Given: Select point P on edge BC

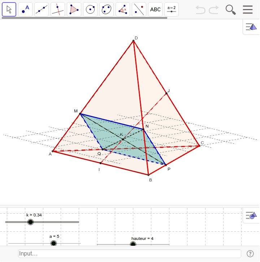Looking at the screenshot, I should [166, 165].
